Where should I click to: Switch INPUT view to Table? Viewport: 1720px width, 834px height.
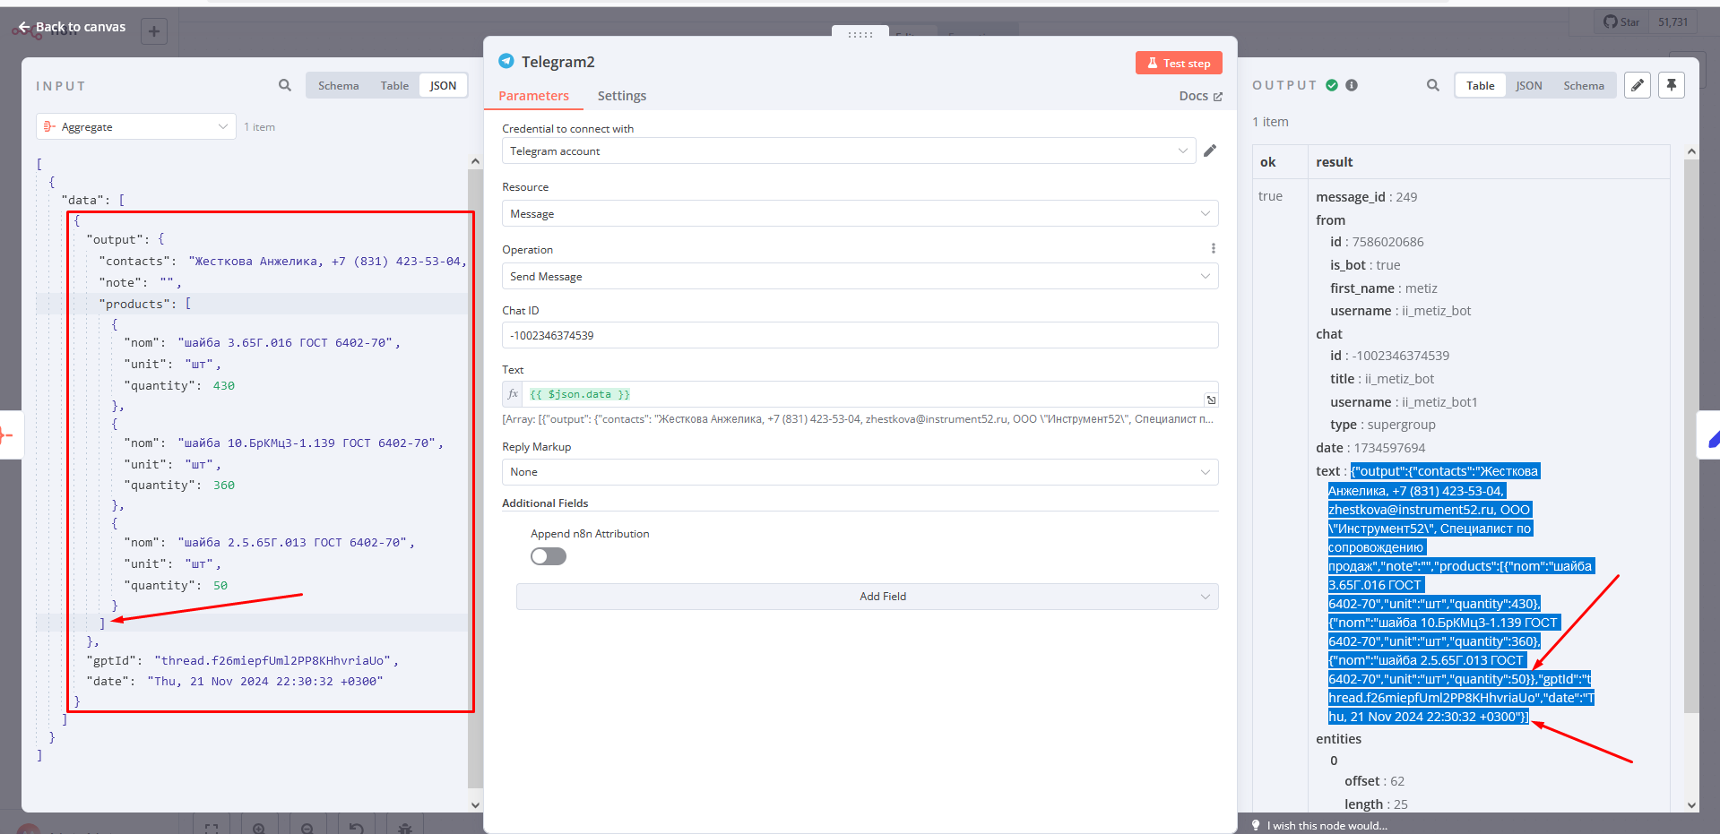point(394,85)
